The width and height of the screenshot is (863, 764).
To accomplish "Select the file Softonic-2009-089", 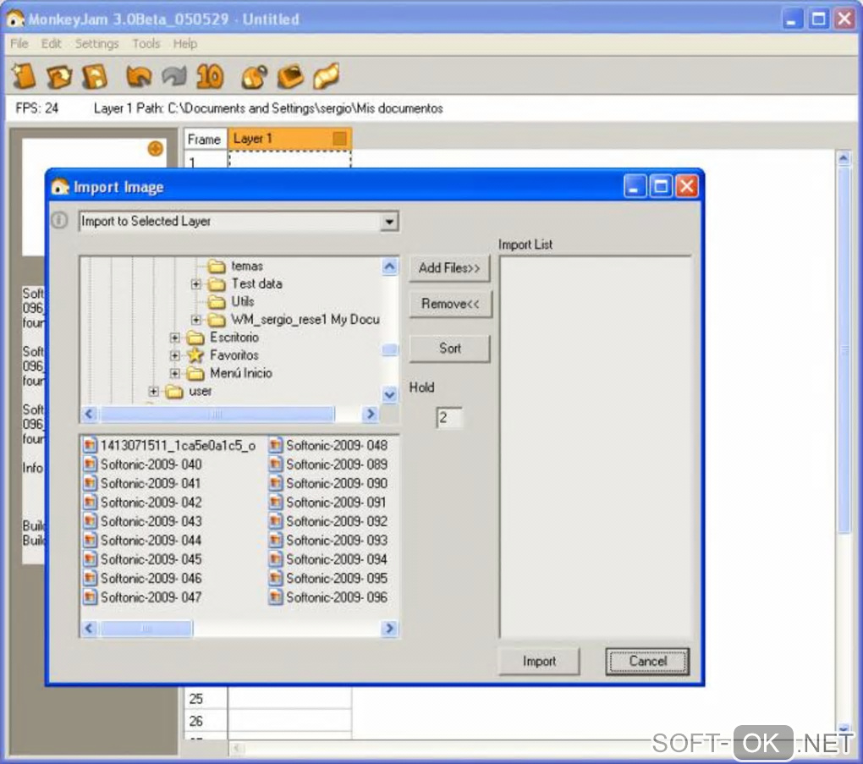I will tap(328, 464).
